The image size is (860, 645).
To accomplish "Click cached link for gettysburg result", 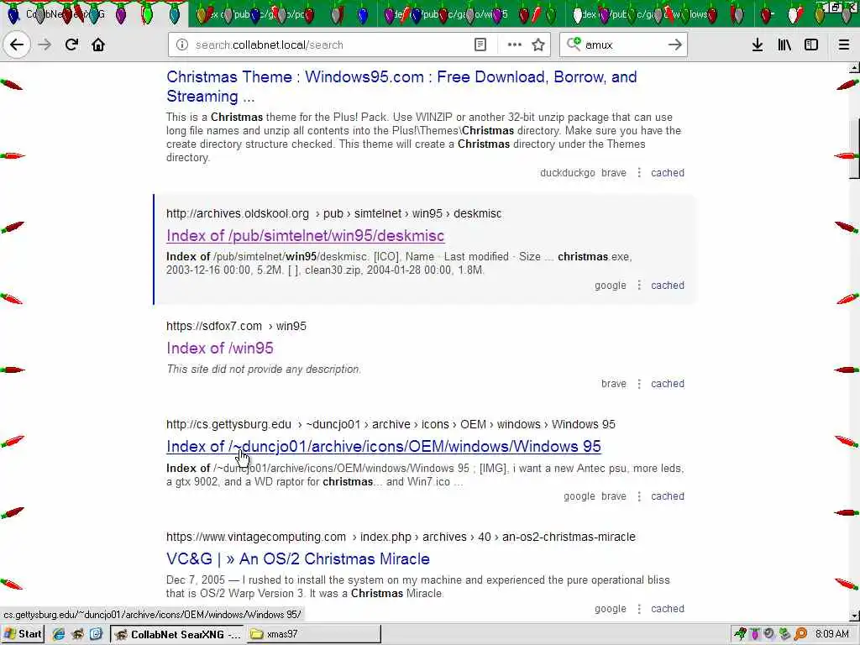I will [x=668, y=496].
